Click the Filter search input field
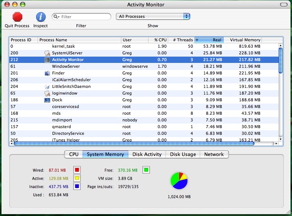This screenshot has width=292, height=216. [x=81, y=17]
